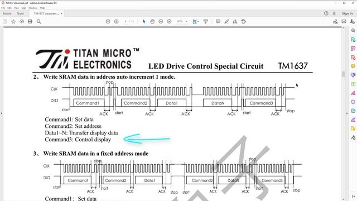Print the document using the printer icon

pyautogui.click(x=30, y=21)
